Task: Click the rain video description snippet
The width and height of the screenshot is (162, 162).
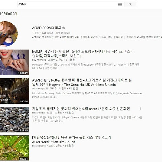Action: click(x=87, y=119)
